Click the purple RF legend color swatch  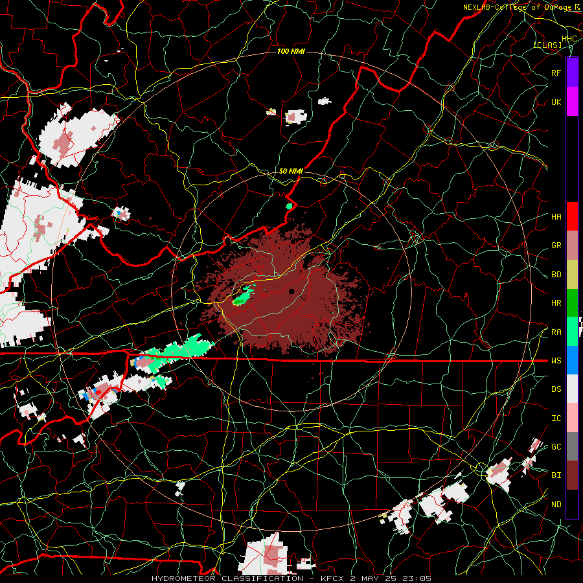coord(572,73)
